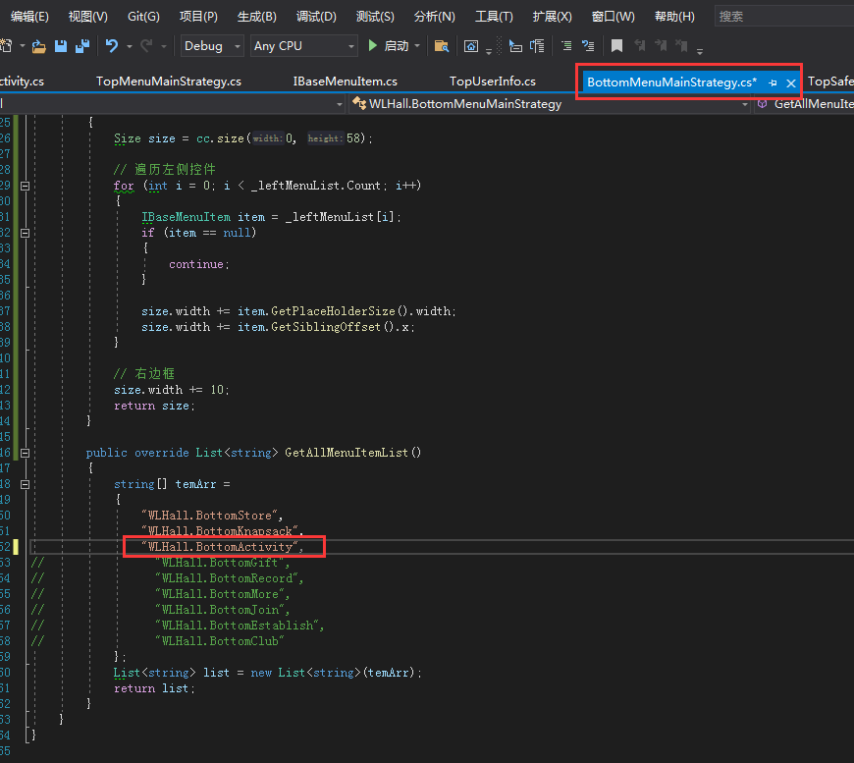Switch to the TopUserInfo.cs tab
The width and height of the screenshot is (854, 763).
493,82
